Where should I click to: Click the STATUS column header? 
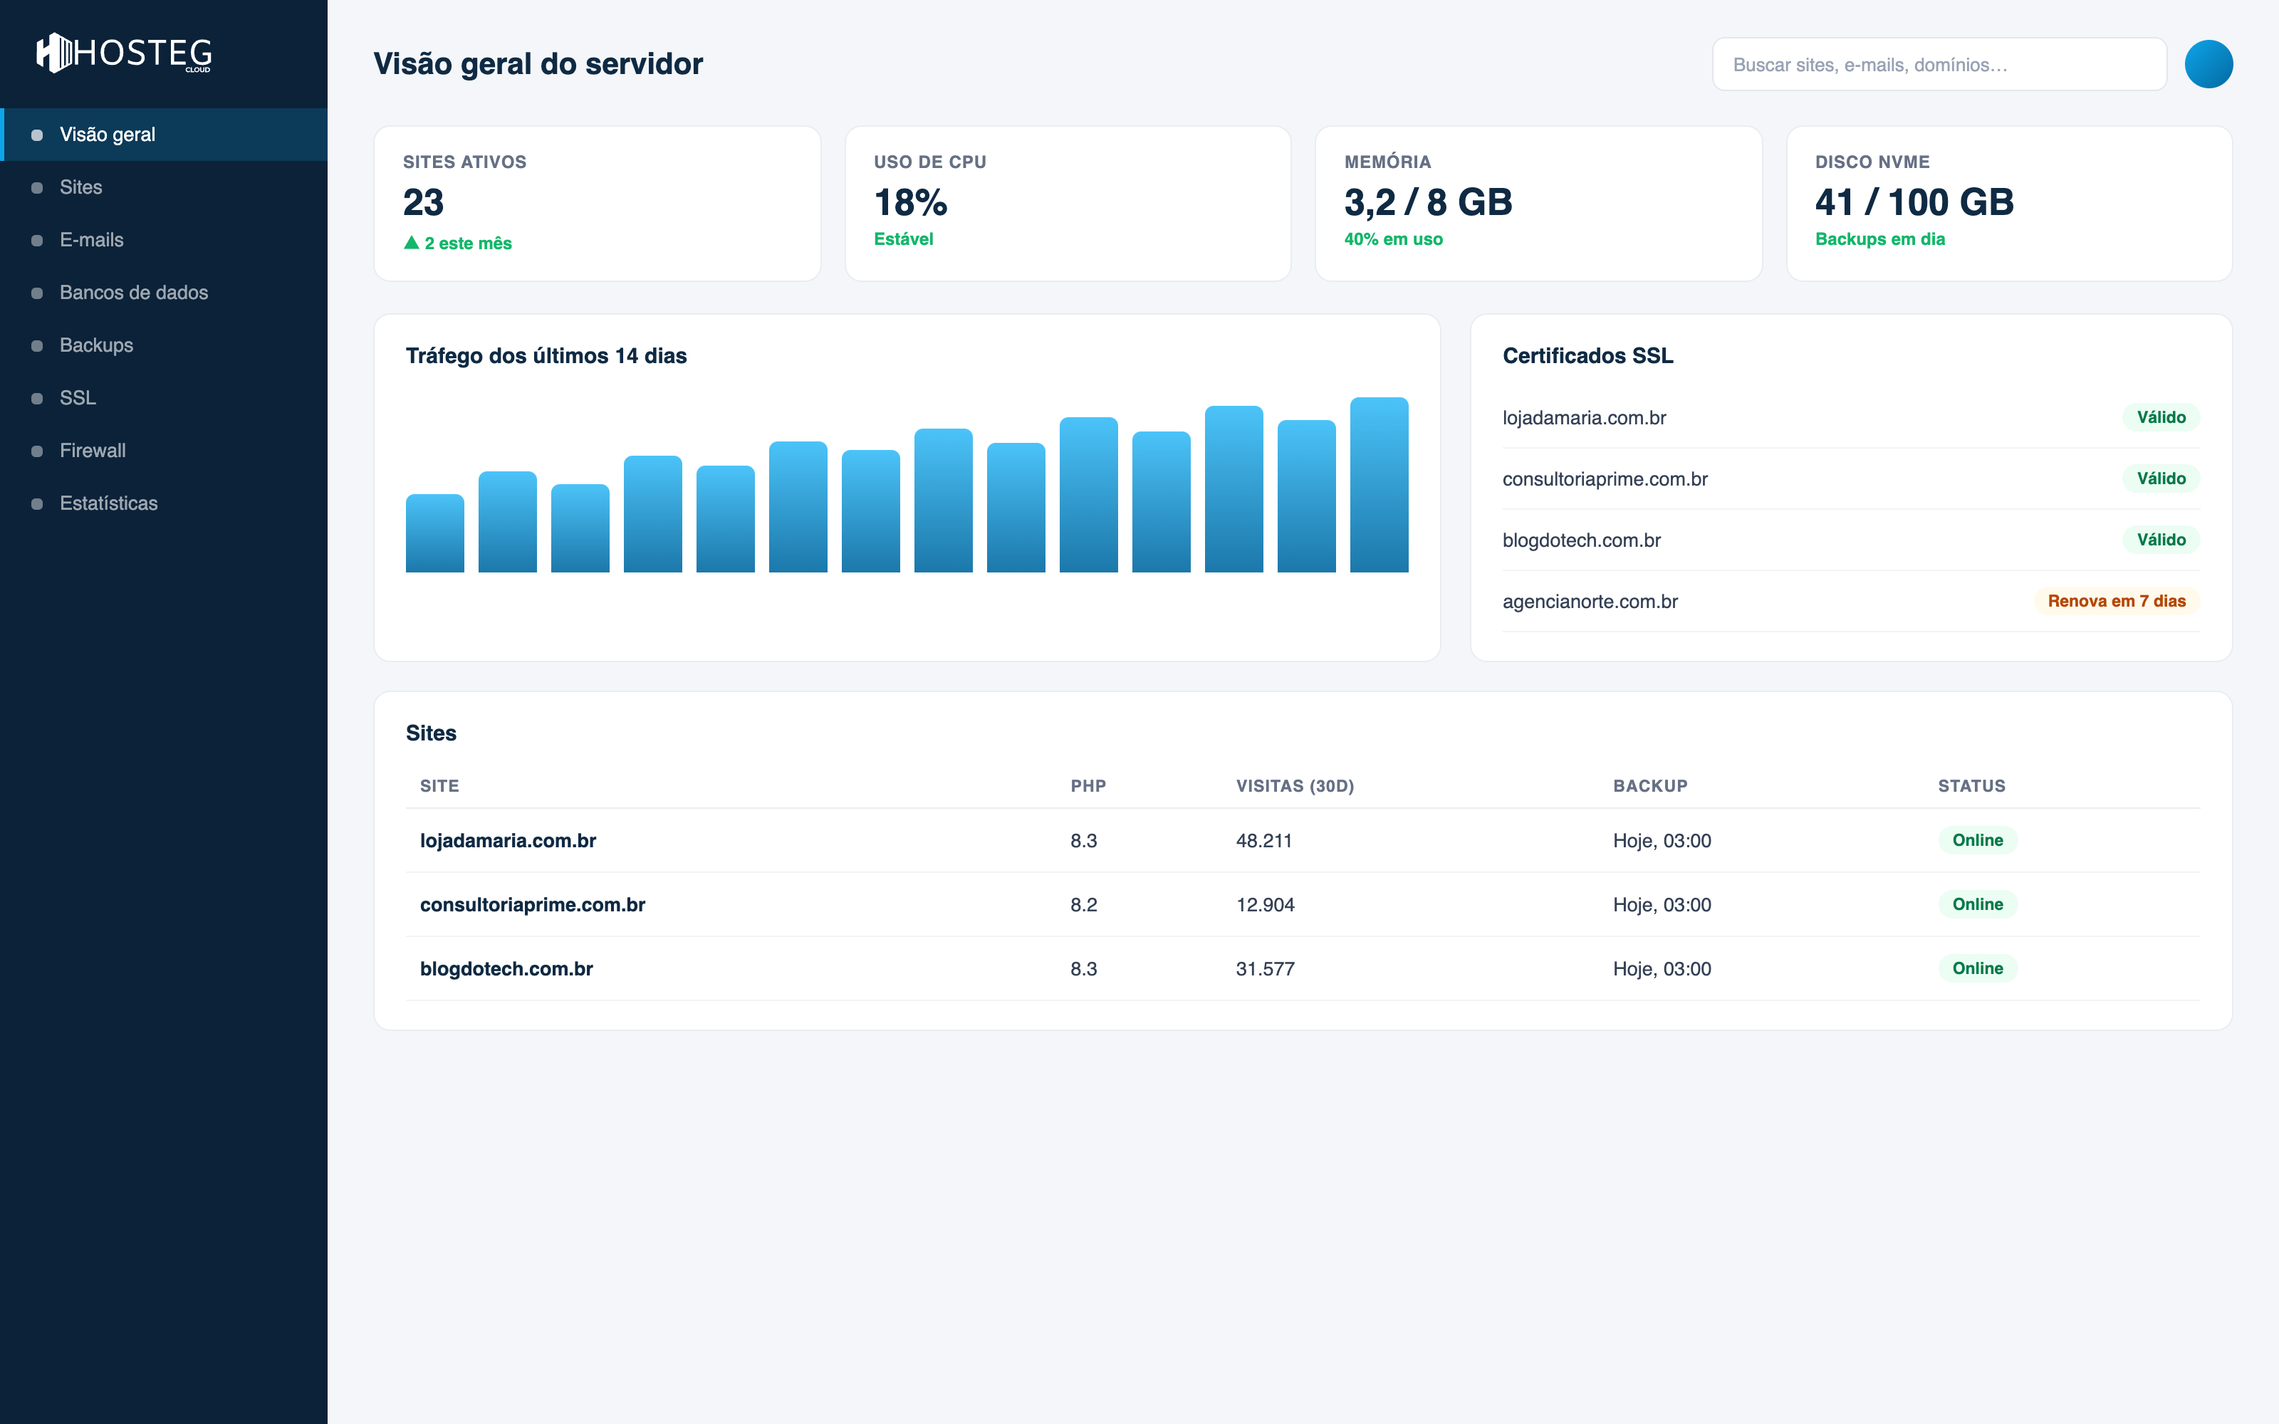point(1971,786)
